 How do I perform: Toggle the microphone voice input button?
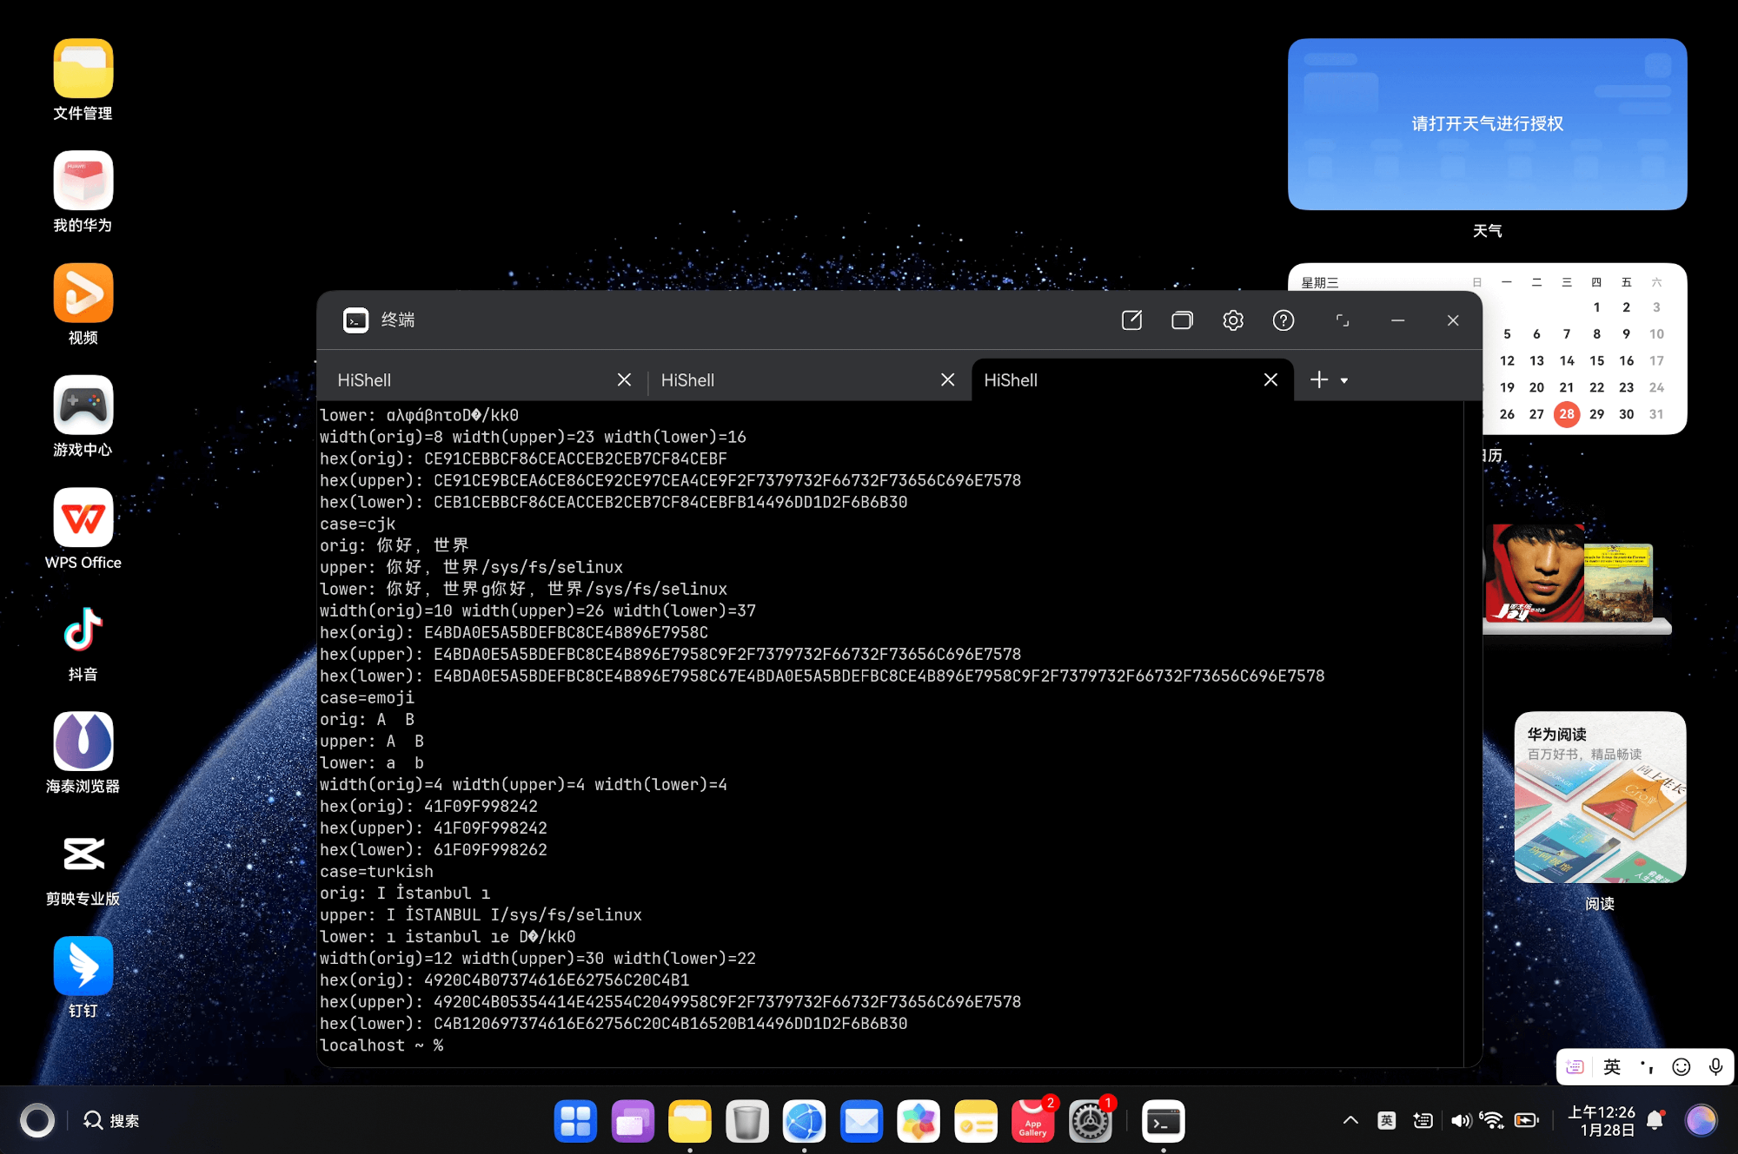point(1715,1066)
